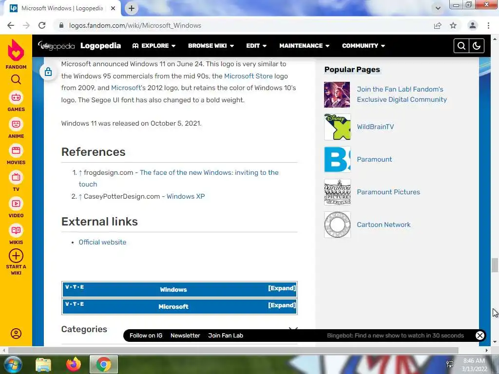The height and width of the screenshot is (374, 499).
Task: Open the Windows XP reference link
Action: pos(186,196)
